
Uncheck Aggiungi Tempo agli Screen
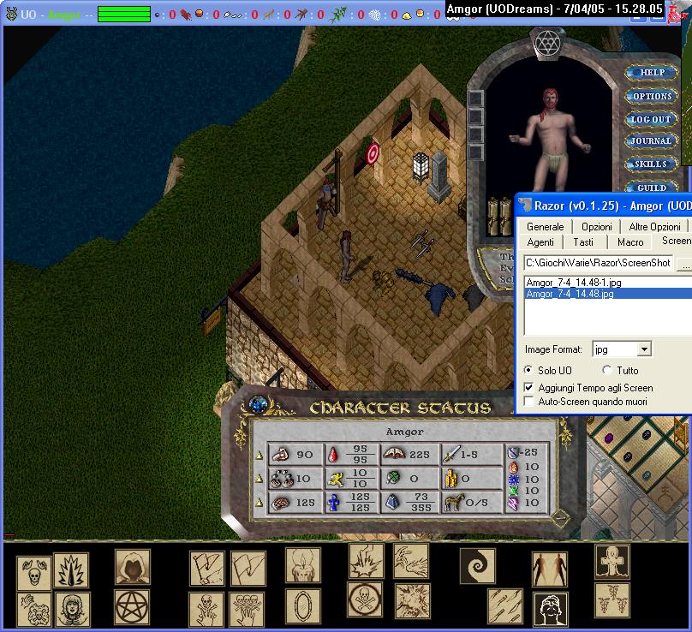528,387
